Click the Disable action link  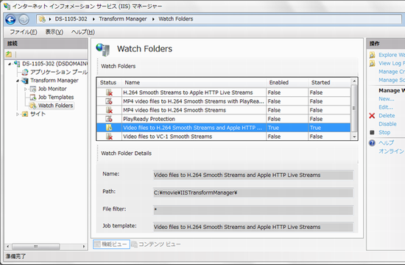pyautogui.click(x=387, y=124)
